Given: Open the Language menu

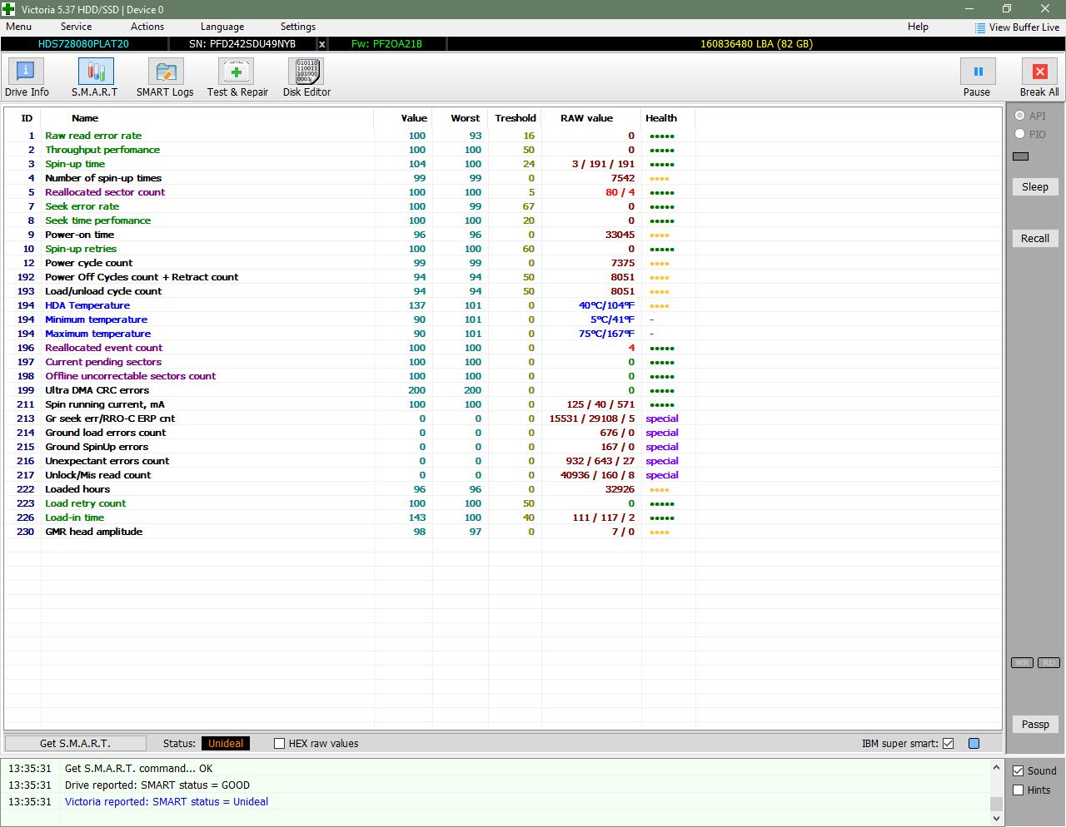Looking at the screenshot, I should point(222,27).
